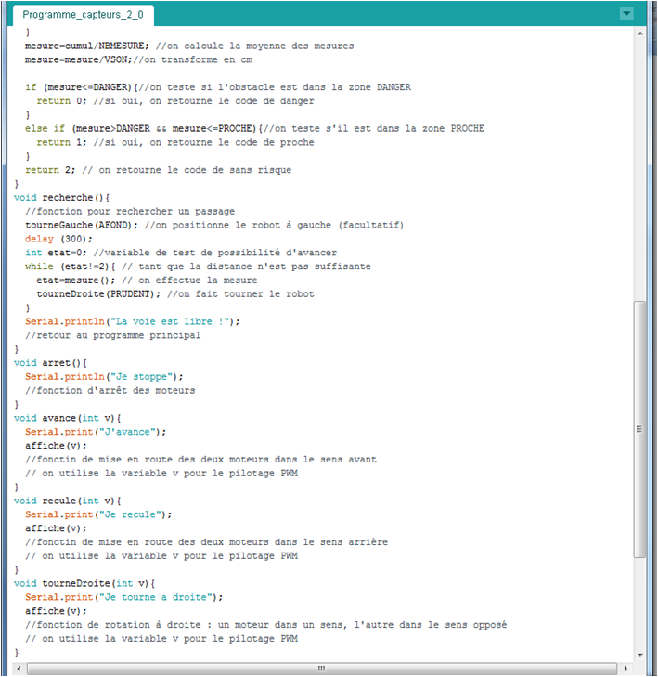Click on 'tourneGauche(AFOND);' call
The width and height of the screenshot is (658, 677).
tap(82, 225)
